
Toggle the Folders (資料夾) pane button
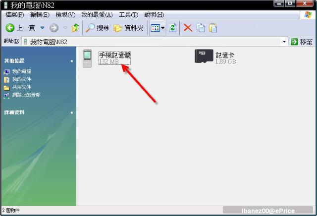129,28
